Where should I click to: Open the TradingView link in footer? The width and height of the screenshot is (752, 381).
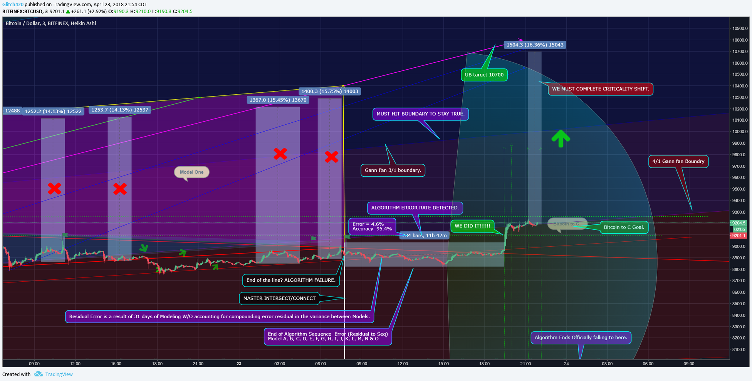59,374
